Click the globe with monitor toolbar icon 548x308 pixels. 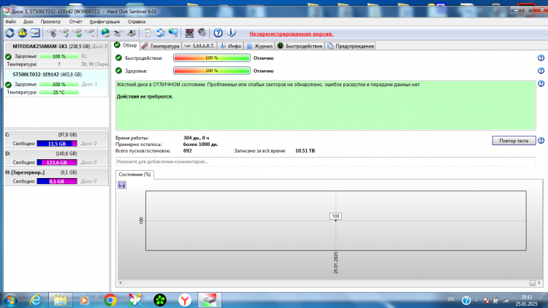(173, 33)
